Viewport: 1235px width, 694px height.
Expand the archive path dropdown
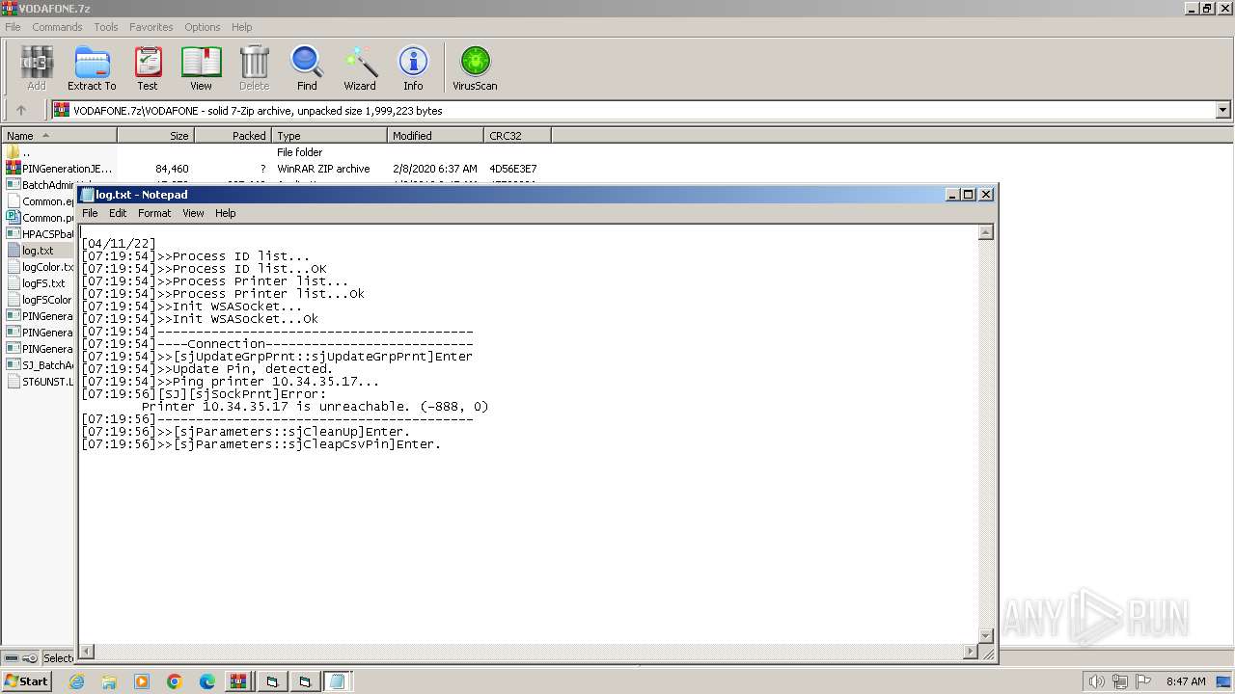click(x=1223, y=110)
